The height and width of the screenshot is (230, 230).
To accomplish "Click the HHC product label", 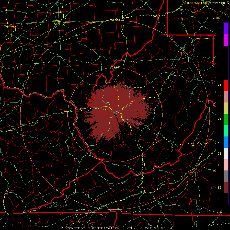I will [224, 15].
